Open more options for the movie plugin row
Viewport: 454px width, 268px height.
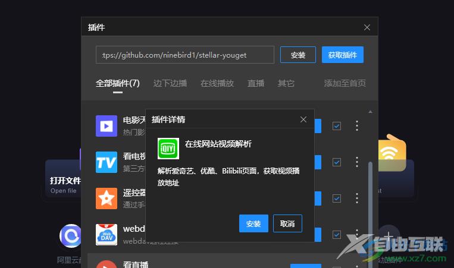coord(357,126)
